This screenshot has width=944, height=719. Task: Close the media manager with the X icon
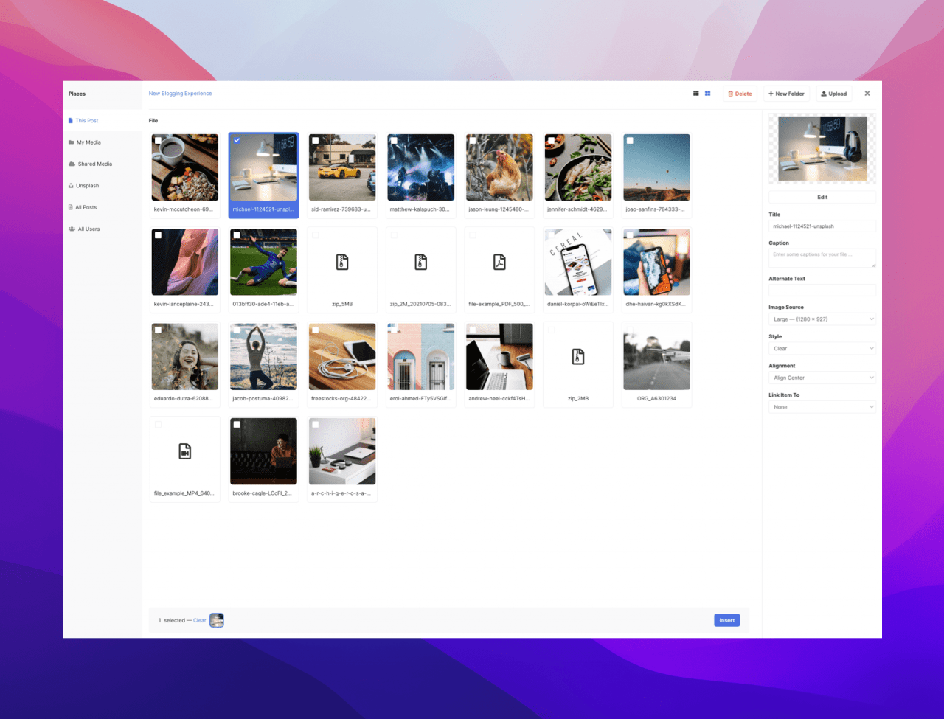click(867, 94)
